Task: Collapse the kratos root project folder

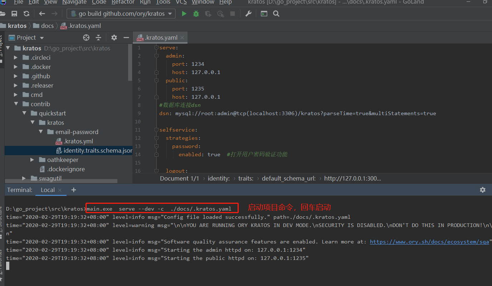Action: click(8, 48)
